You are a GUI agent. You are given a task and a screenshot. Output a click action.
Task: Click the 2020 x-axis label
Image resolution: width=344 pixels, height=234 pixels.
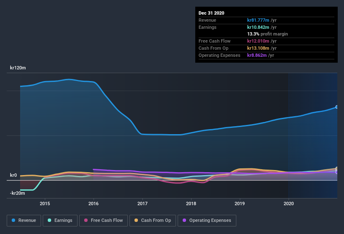pyautogui.click(x=289, y=203)
